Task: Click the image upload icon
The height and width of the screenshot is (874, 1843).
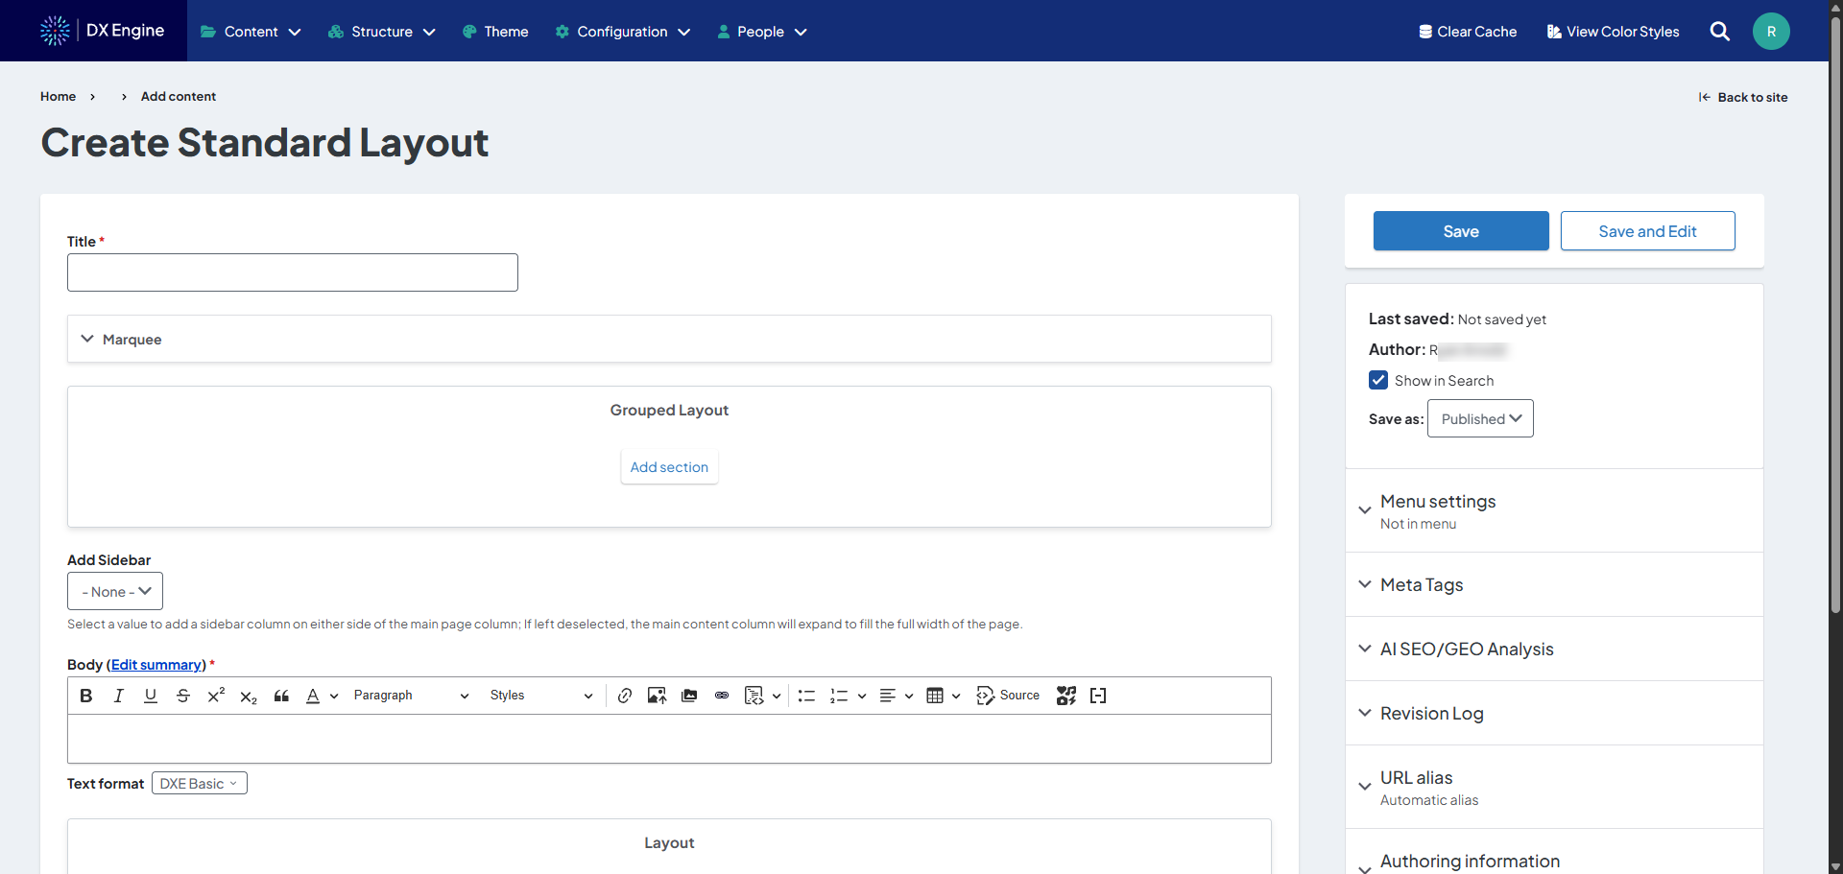Action: 657,696
